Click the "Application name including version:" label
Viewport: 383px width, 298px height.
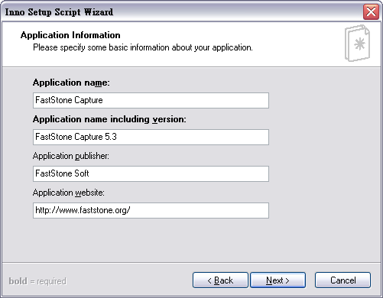coord(109,119)
